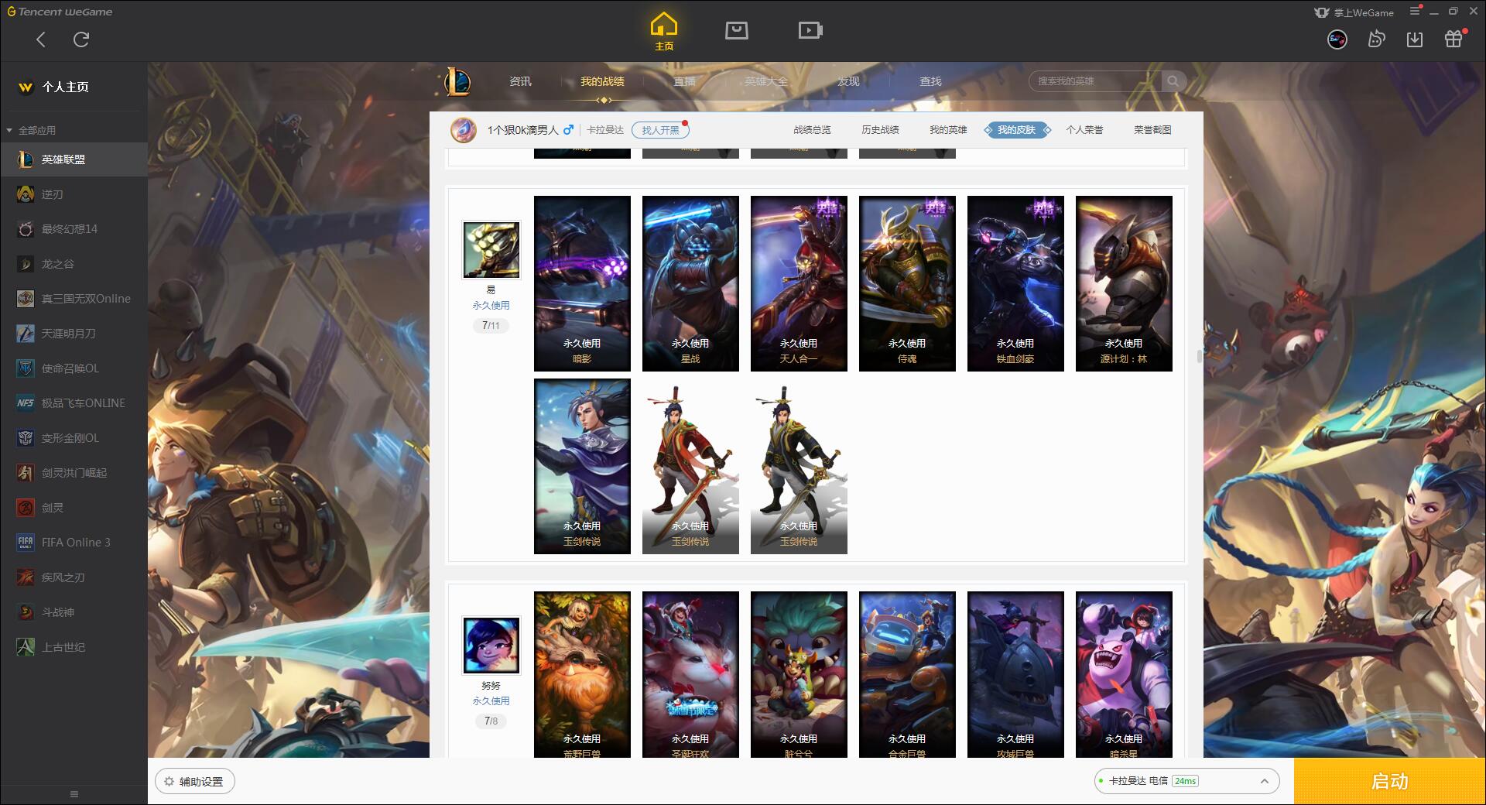Screen dimensions: 1486x805
Task: Click the 启动 launch button
Action: (1389, 781)
